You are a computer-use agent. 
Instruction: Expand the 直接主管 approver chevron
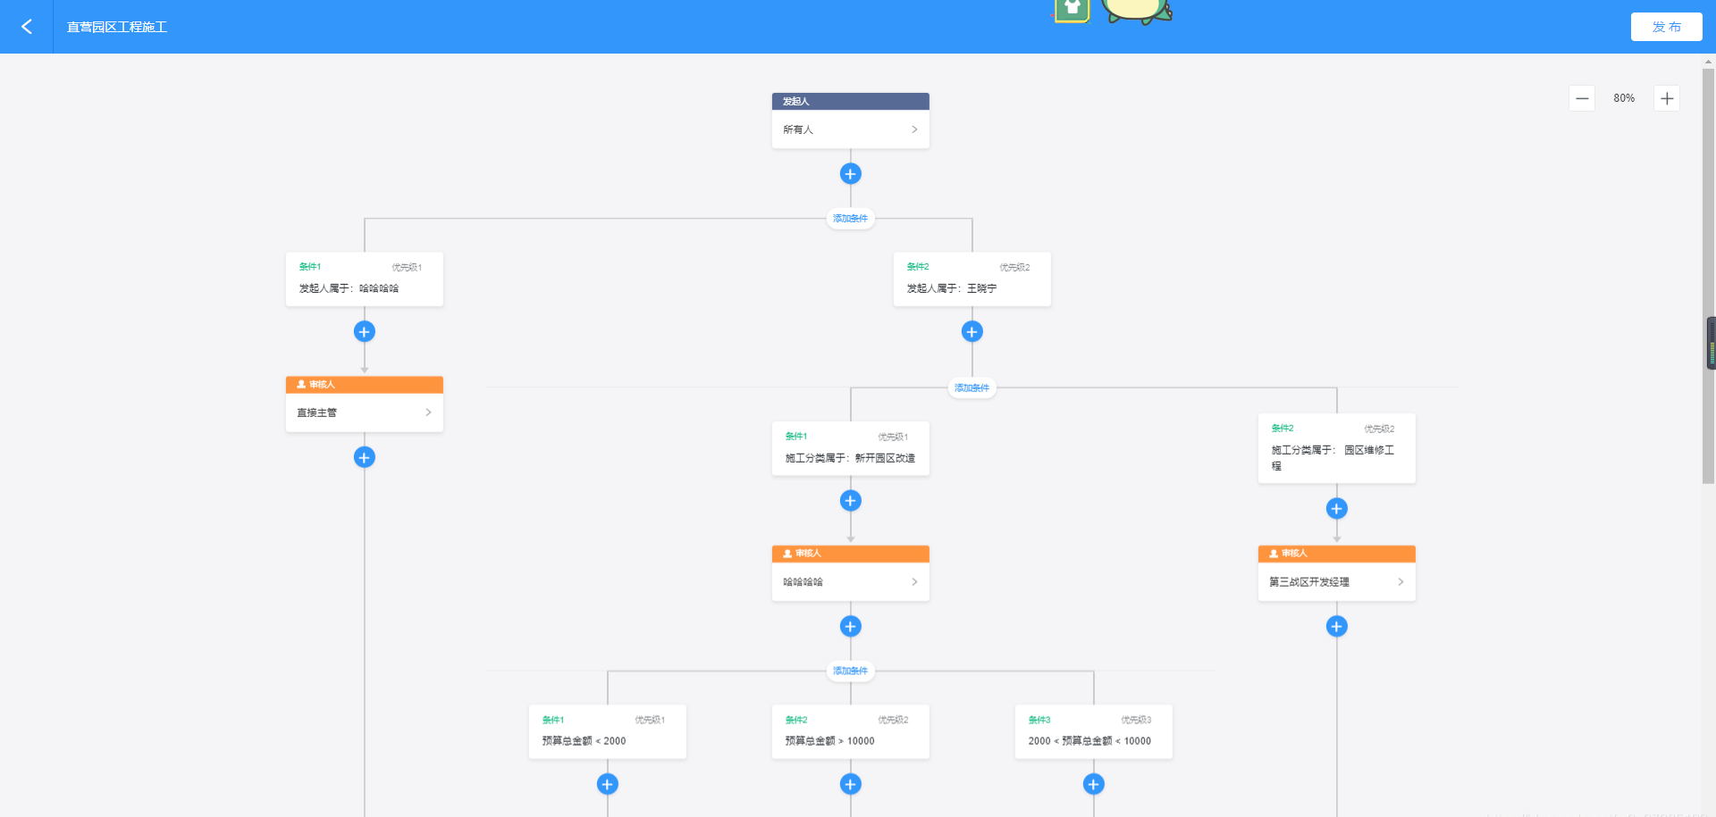428,413
